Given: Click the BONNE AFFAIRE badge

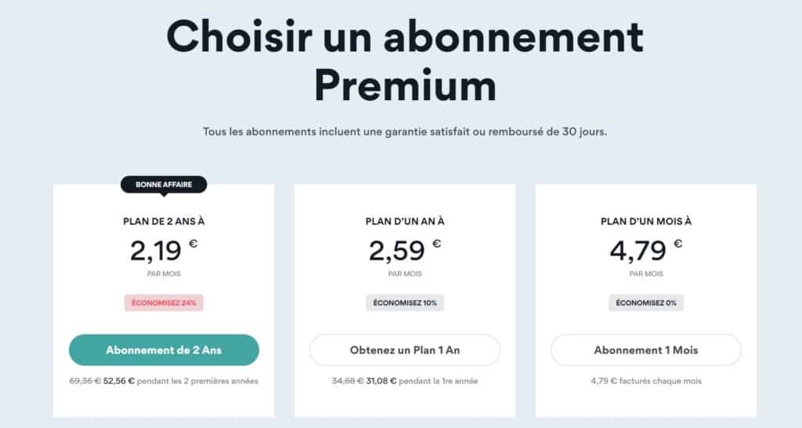Looking at the screenshot, I should click(164, 185).
